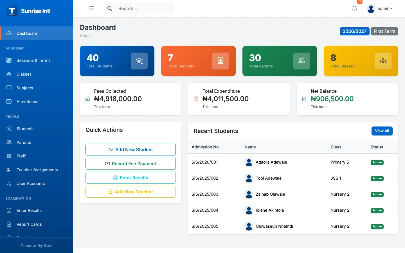Open the notifications bell
Viewport: 405px width, 253px height.
[x=355, y=8]
